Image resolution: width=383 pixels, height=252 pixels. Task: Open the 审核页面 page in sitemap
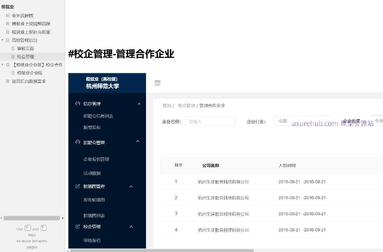click(25, 48)
